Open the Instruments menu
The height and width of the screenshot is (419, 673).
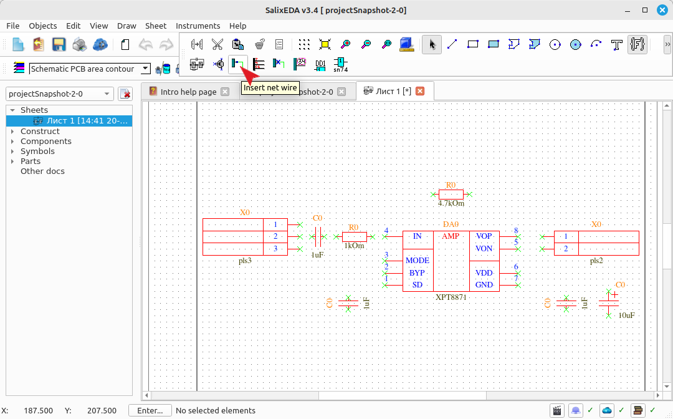pyautogui.click(x=198, y=26)
